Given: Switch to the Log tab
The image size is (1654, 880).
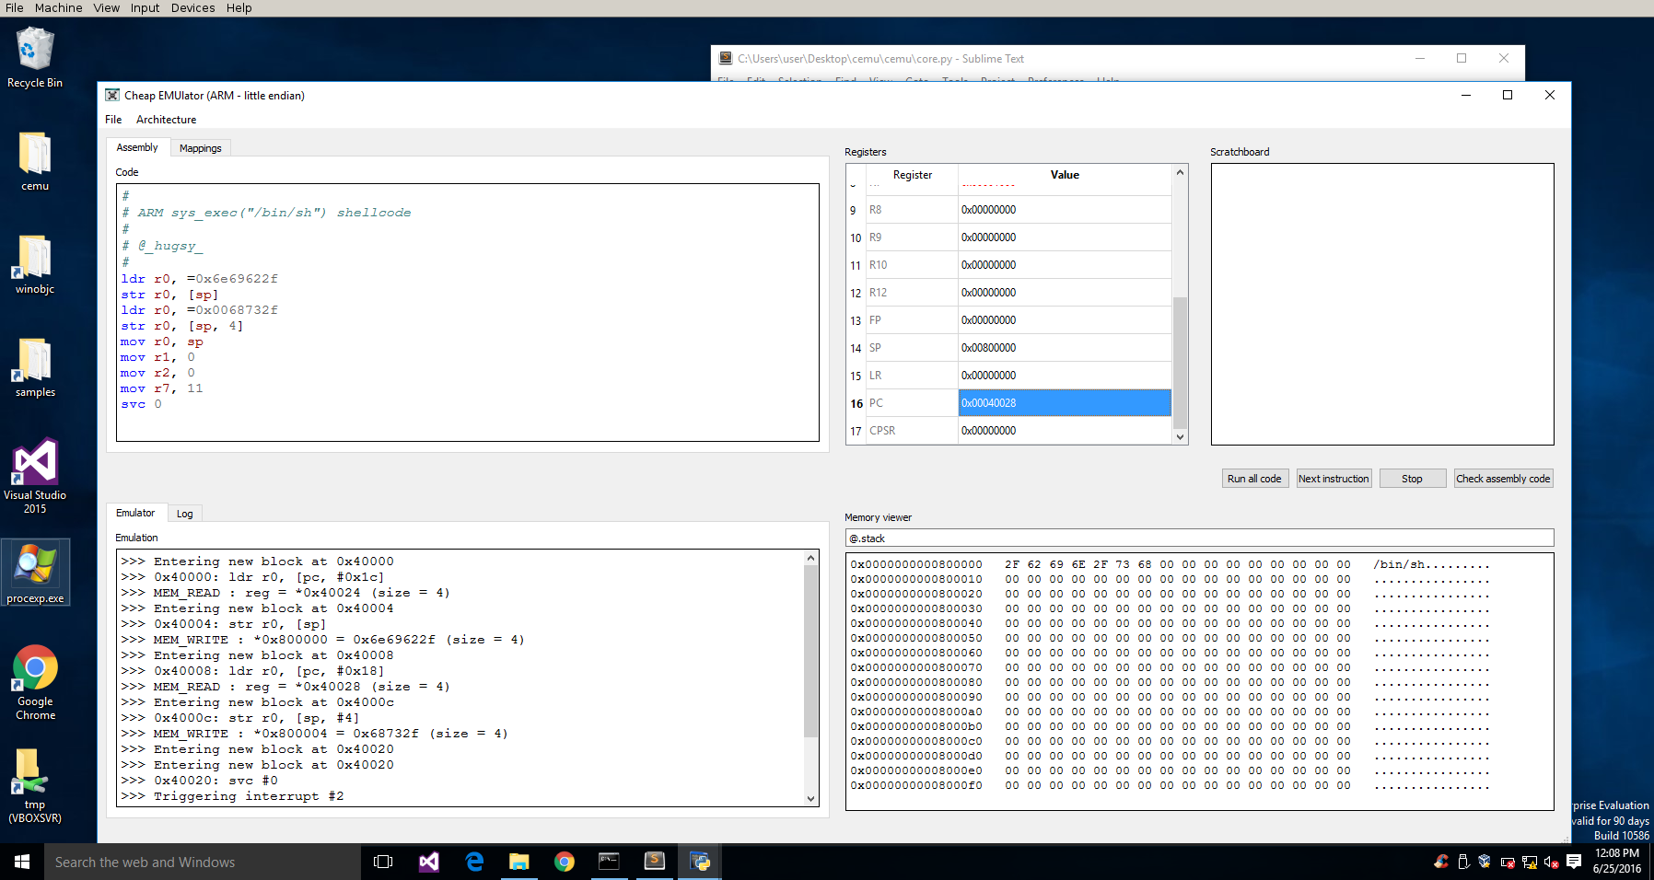Looking at the screenshot, I should 184,514.
